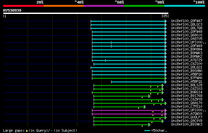Open the UniRef100_Q8L7Q8 entry
The image size is (208, 133).
187,28
